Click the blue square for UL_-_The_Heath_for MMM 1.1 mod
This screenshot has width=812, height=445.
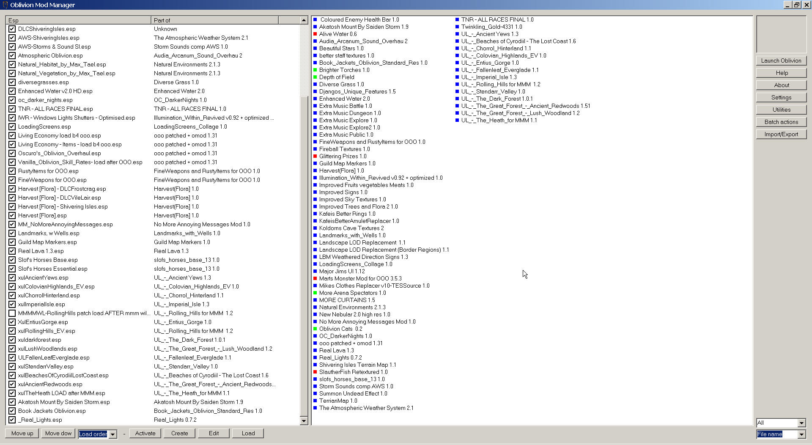coord(457,120)
